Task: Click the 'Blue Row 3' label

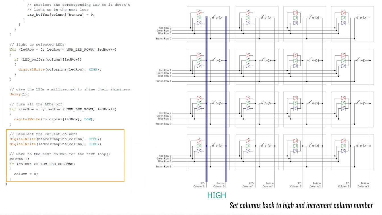Action: 165,162
